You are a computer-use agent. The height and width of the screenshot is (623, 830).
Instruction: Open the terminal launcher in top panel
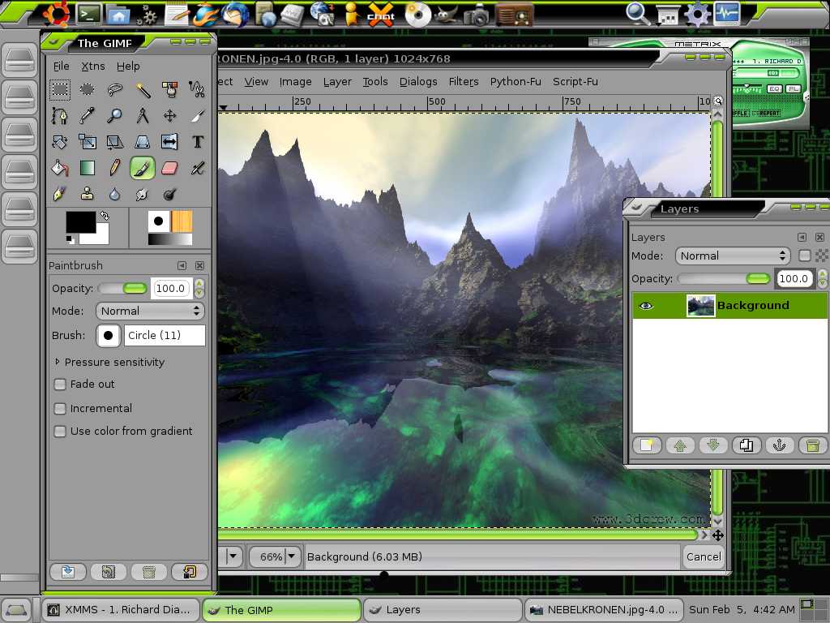[88, 14]
